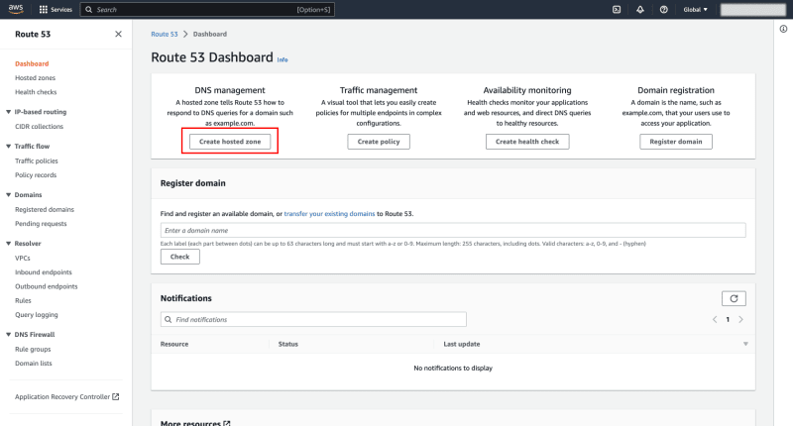
Task: Open VPCs under Resolver
Action: [x=22, y=258]
